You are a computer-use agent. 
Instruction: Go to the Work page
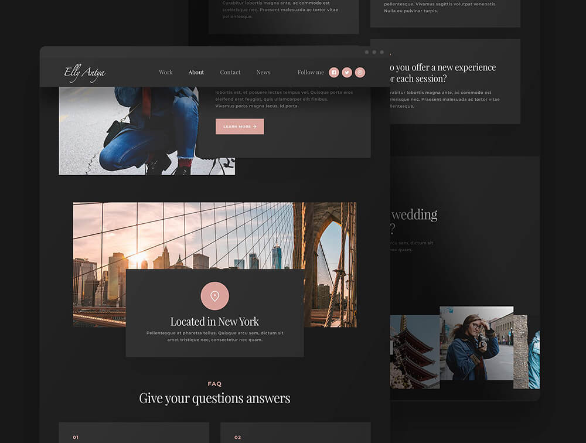pos(166,73)
